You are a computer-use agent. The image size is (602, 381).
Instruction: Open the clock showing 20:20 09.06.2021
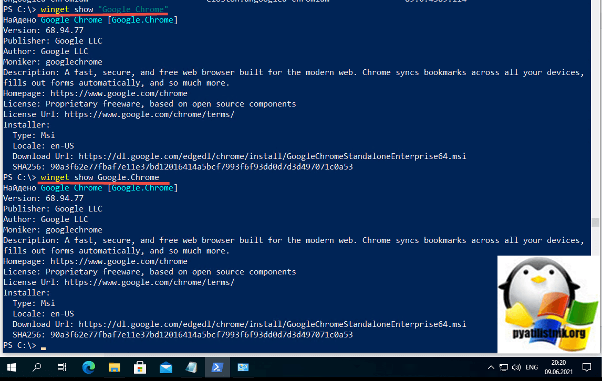point(558,367)
